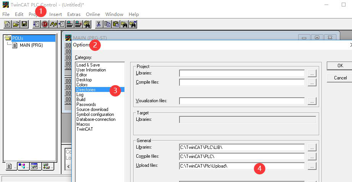Image resolution: width=352 pixels, height=182 pixels.
Task: Browse for Upload files directory
Action: click(x=312, y=166)
